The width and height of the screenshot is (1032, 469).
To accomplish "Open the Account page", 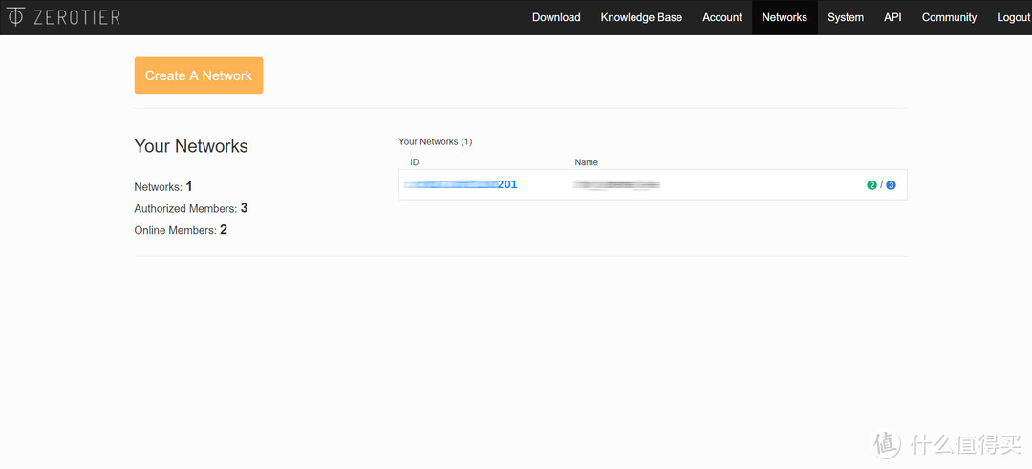I will [x=721, y=17].
